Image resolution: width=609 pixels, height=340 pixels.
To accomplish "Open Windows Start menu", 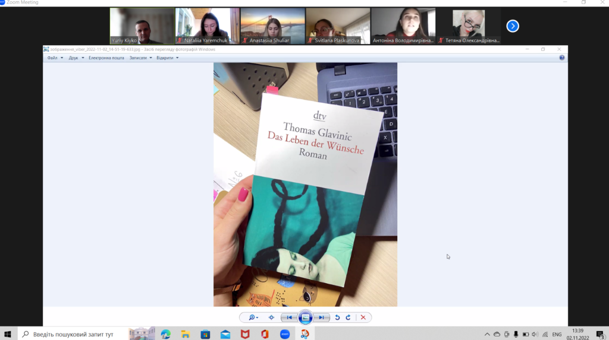I will [8, 334].
